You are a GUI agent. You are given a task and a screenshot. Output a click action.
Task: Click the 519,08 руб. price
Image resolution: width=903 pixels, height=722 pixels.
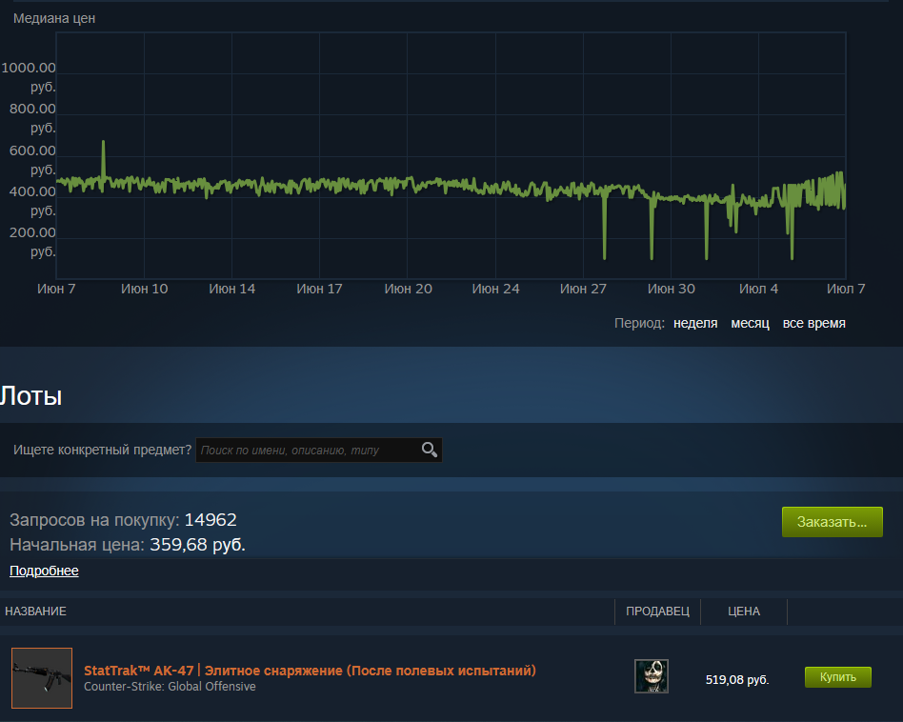click(737, 679)
